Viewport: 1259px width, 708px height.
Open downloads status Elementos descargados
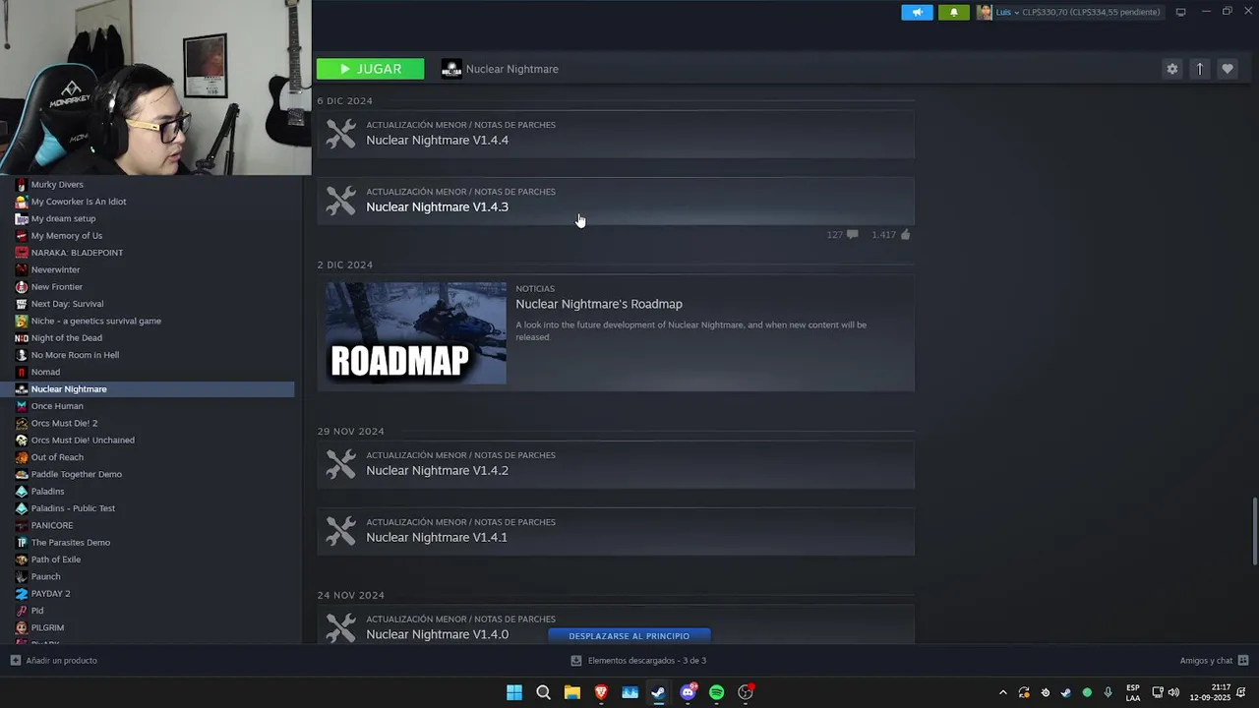(x=637, y=661)
